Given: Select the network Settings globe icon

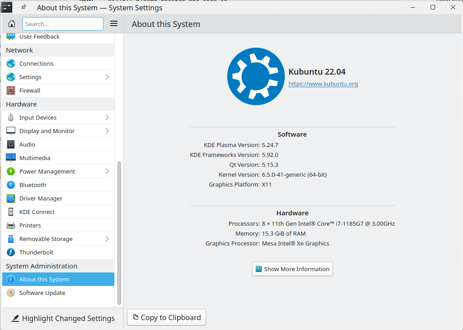Looking at the screenshot, I should 11,77.
